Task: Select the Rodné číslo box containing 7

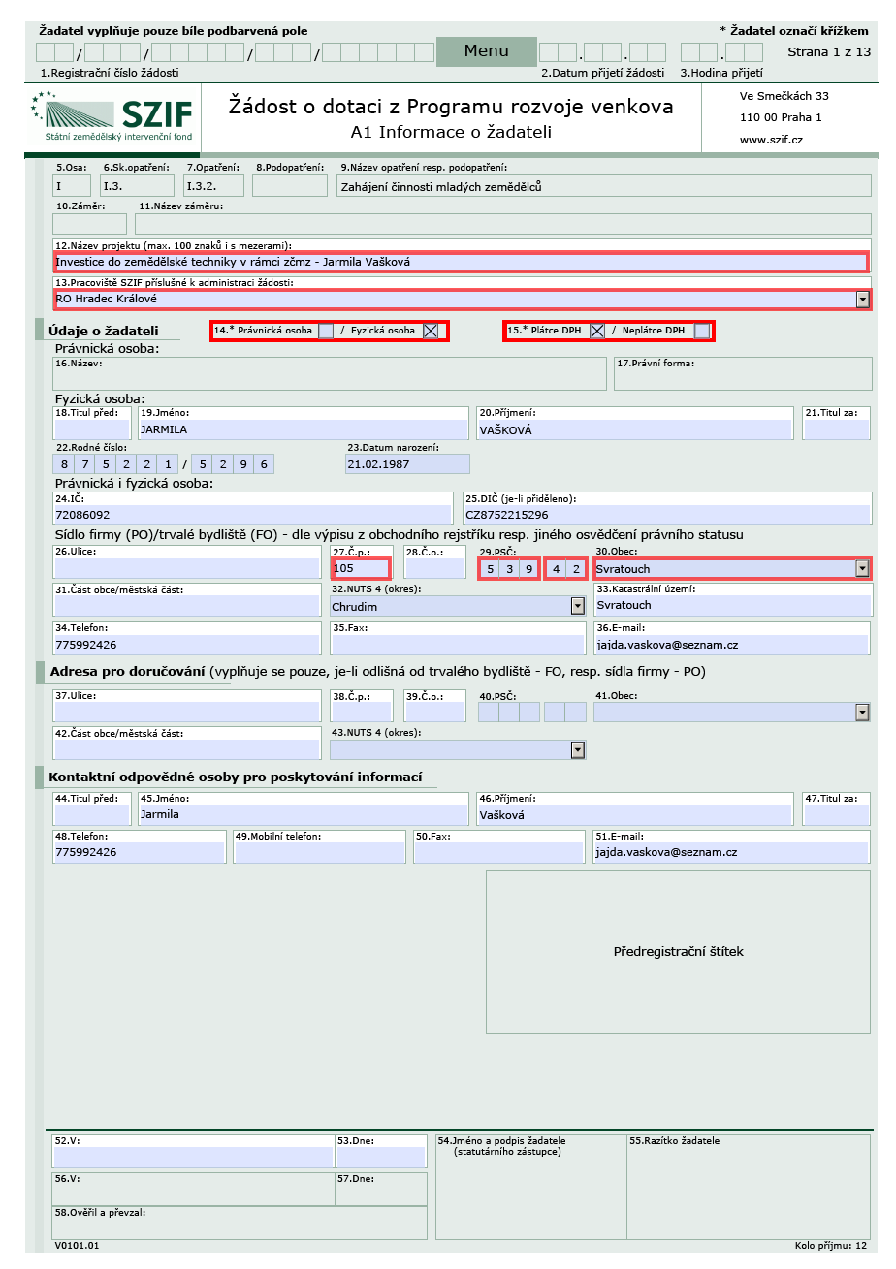Action: [x=85, y=464]
